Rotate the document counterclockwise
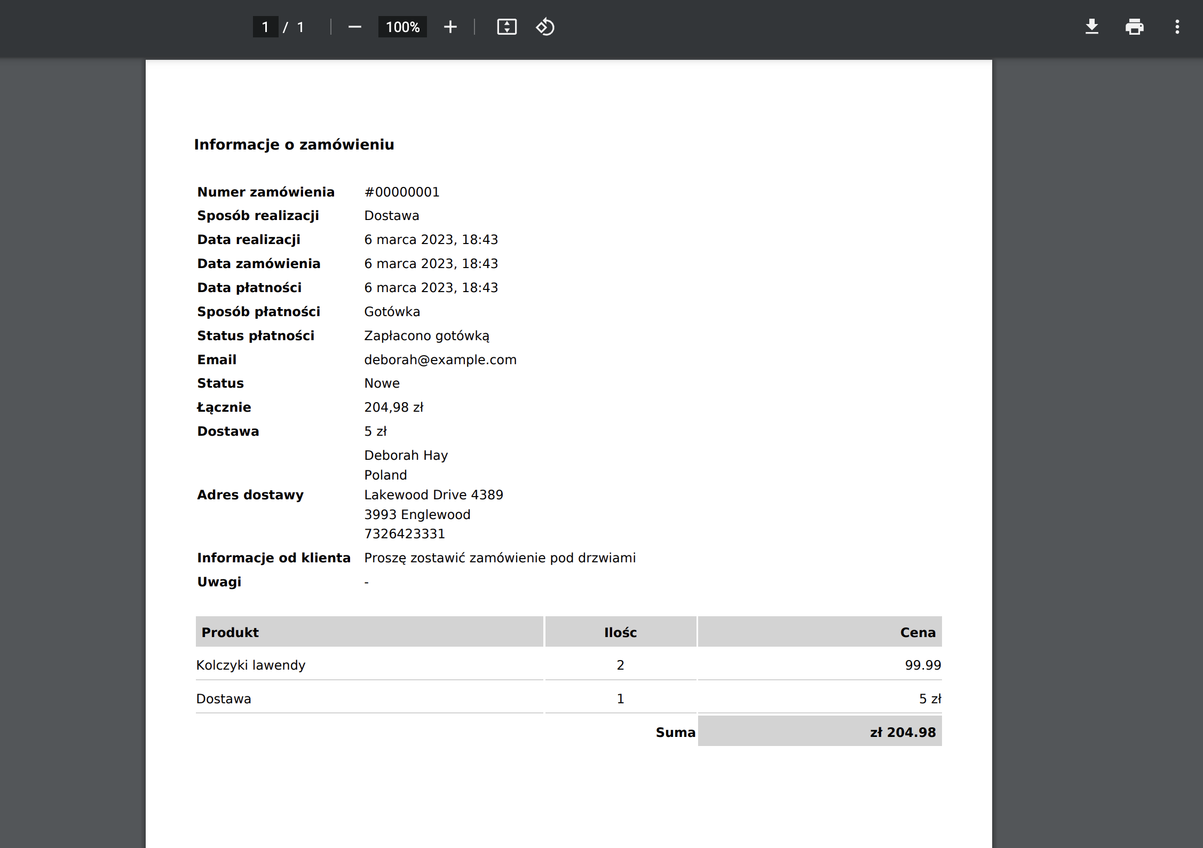The width and height of the screenshot is (1203, 848). [x=545, y=27]
